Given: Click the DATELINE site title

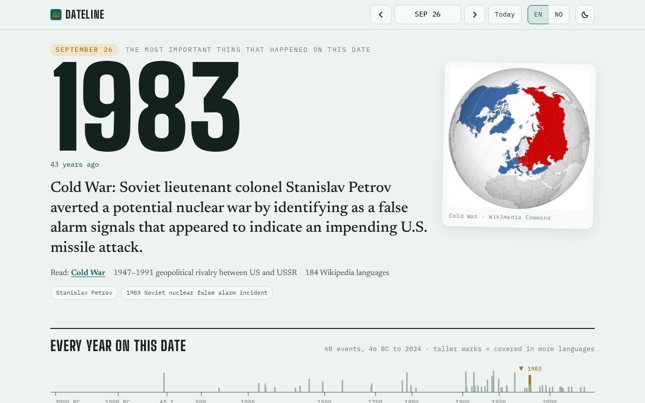Looking at the screenshot, I should click(85, 15).
